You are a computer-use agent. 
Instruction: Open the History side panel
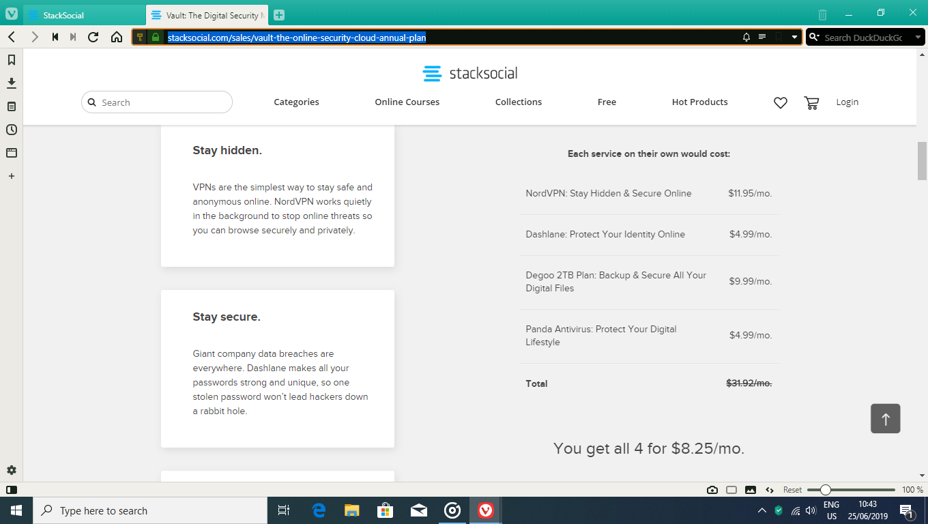(x=12, y=130)
